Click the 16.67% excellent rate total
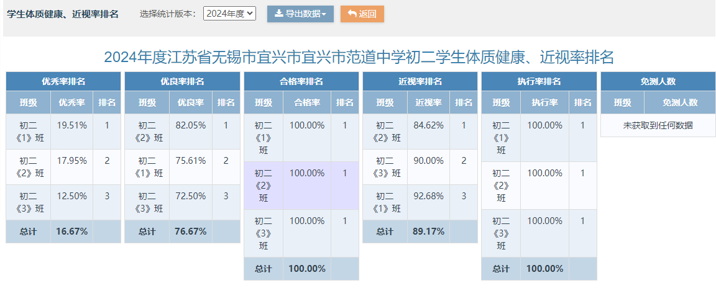Screen dimensions: 716x301 point(71,231)
